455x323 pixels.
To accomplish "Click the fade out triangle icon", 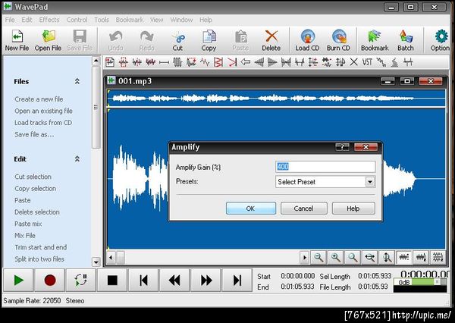I will pos(272,62).
